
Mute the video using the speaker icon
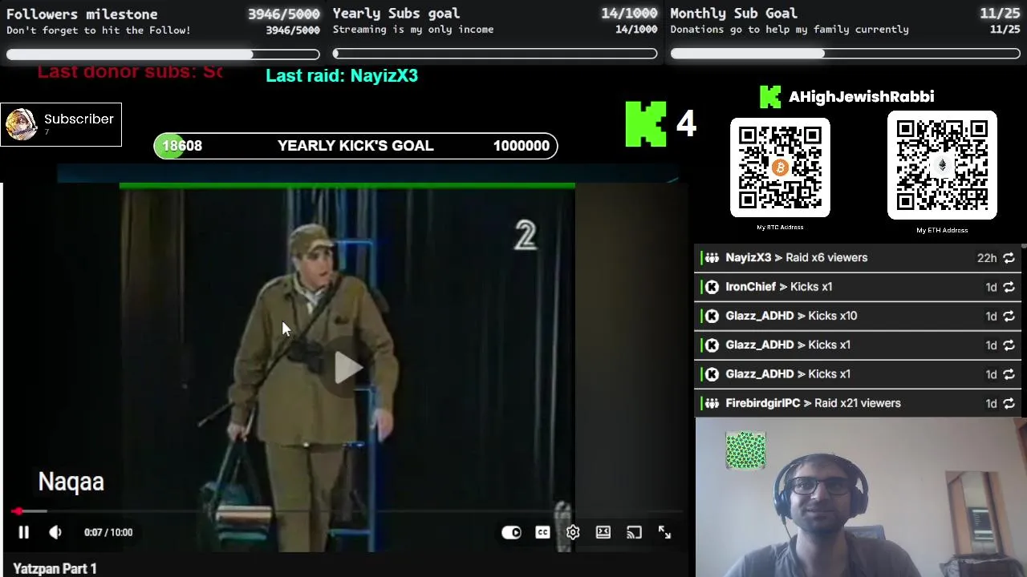55,532
